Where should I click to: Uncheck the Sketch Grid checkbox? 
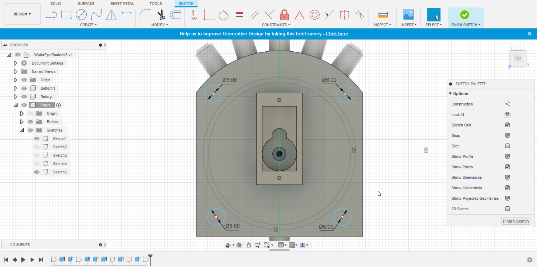click(x=507, y=125)
